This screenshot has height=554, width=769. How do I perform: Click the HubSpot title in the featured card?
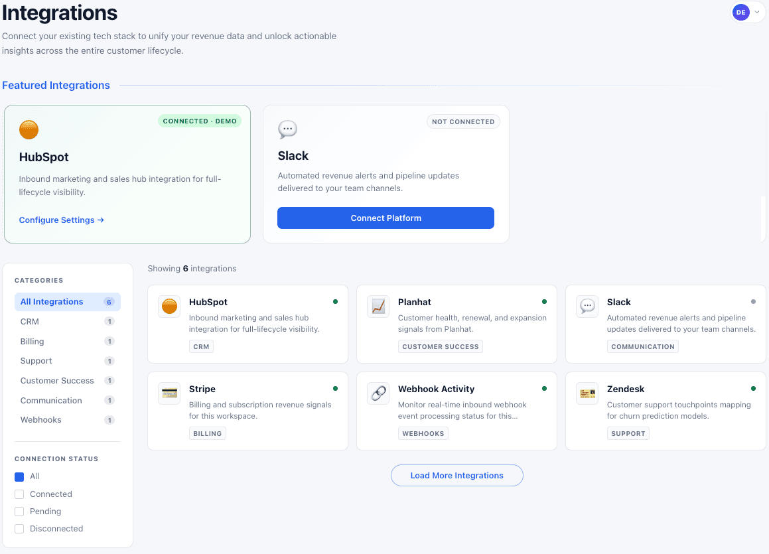(44, 157)
